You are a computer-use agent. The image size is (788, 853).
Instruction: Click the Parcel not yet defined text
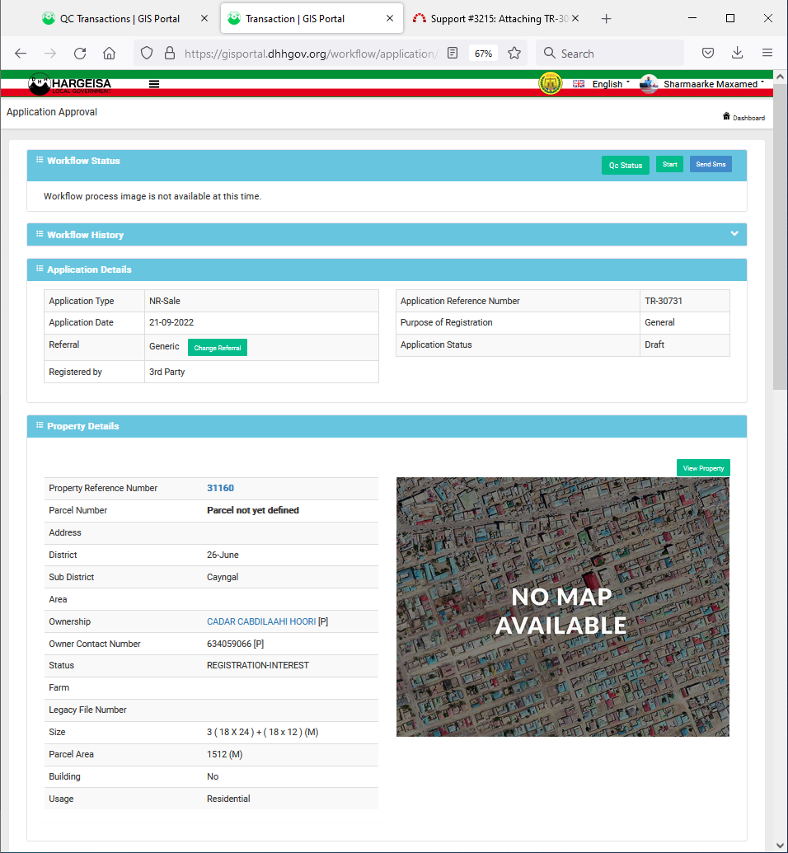tap(253, 510)
